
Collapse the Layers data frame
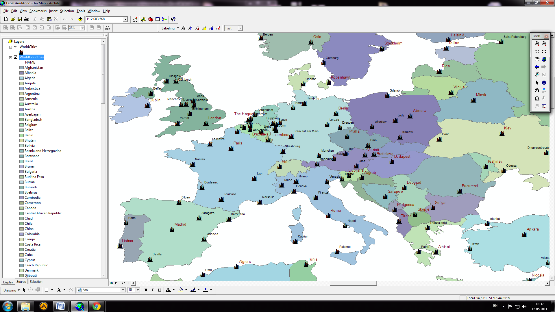[5, 42]
